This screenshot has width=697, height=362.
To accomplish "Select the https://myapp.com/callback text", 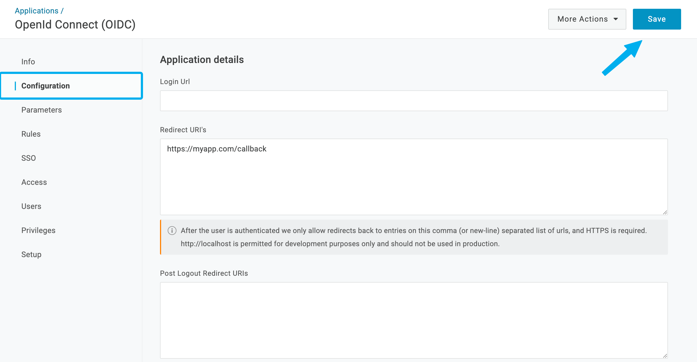I will click(217, 149).
